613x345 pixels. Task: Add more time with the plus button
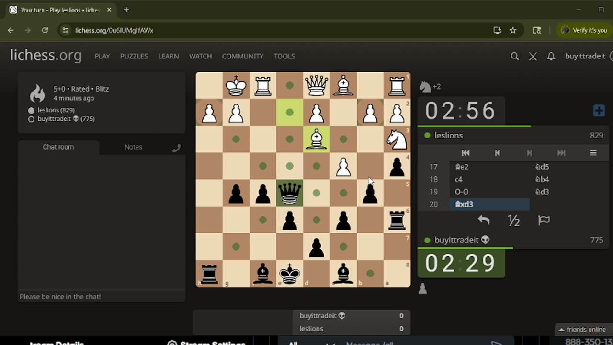point(599,111)
